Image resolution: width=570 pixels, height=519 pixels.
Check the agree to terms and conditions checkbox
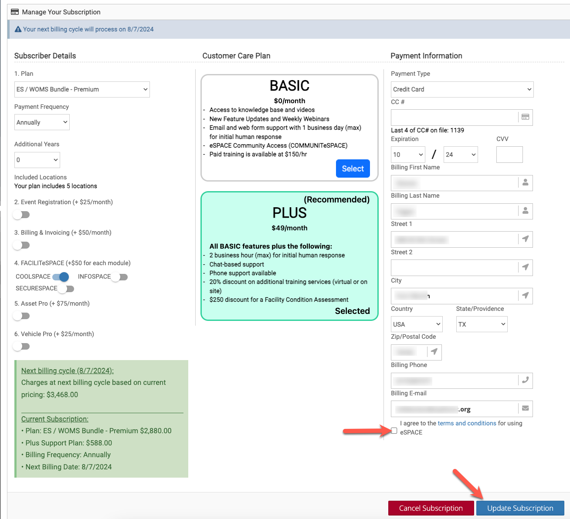[x=394, y=431]
